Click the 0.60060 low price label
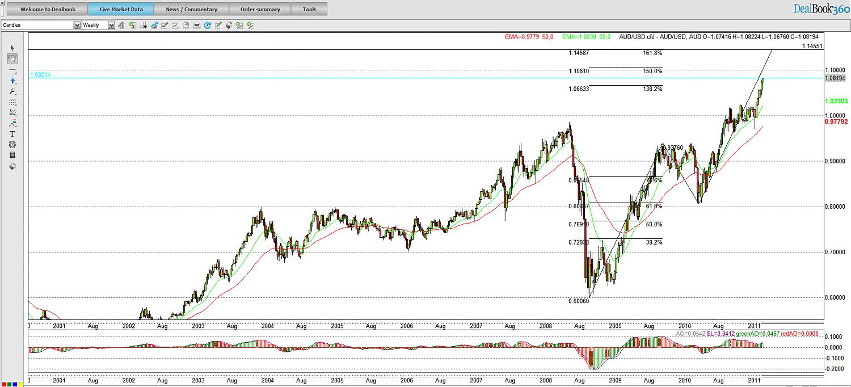 point(579,301)
